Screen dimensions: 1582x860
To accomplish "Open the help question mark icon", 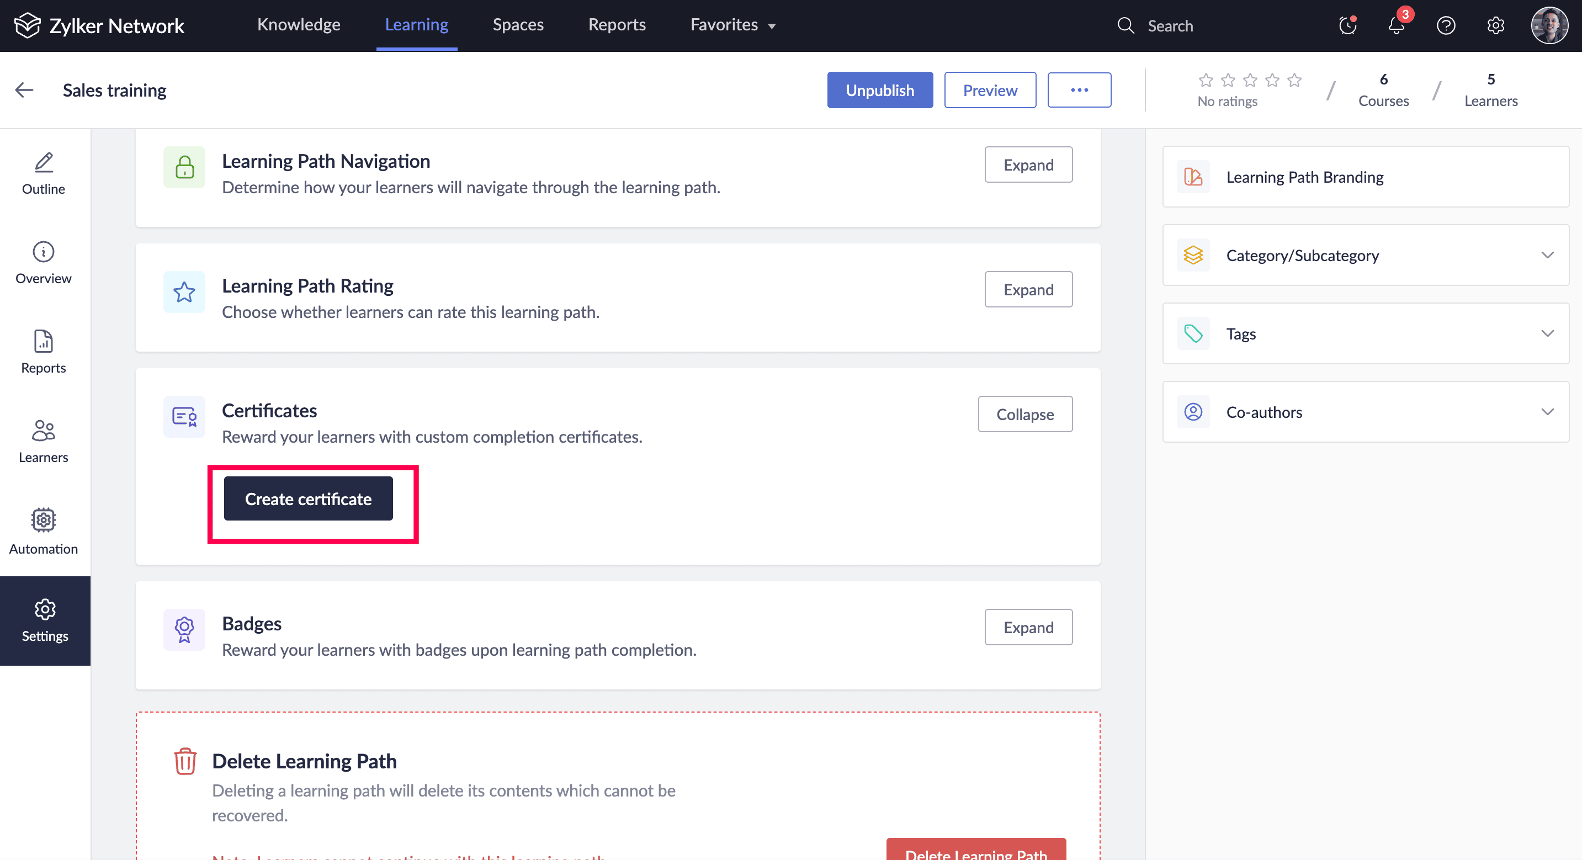I will pos(1446,25).
